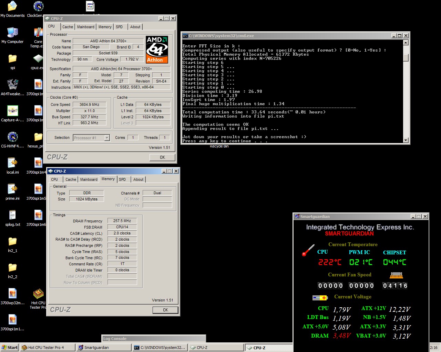Screen dimensions: 441x352
Task: Click the cmd window scrollbar up arrow
Action: [x=406, y=43]
